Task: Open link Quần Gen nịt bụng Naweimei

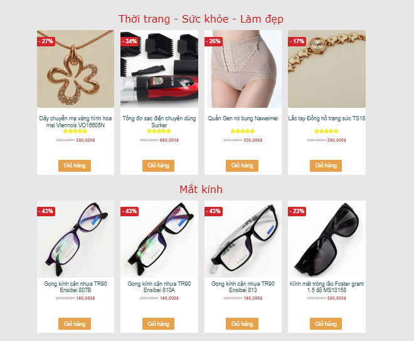Action: pos(243,118)
